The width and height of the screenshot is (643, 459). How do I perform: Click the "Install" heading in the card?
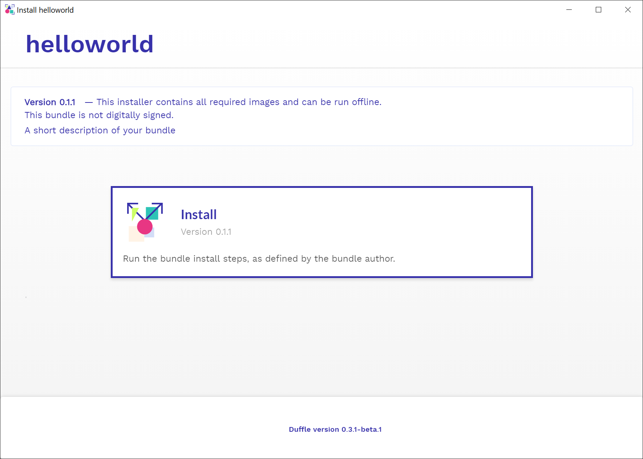click(198, 215)
